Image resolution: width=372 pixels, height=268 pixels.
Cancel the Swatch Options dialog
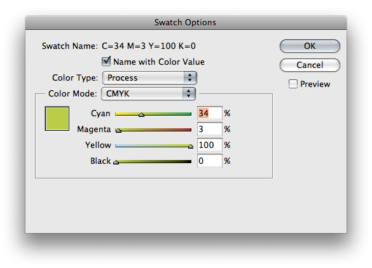tap(310, 65)
